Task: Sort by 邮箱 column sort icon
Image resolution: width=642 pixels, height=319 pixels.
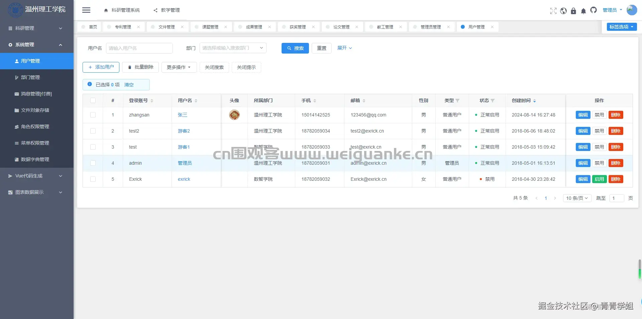Action: click(x=364, y=101)
